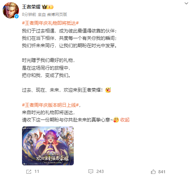190x176 pixels.
Task: Open the 王者荣耀 profile avatar
Action: tap(11, 10)
